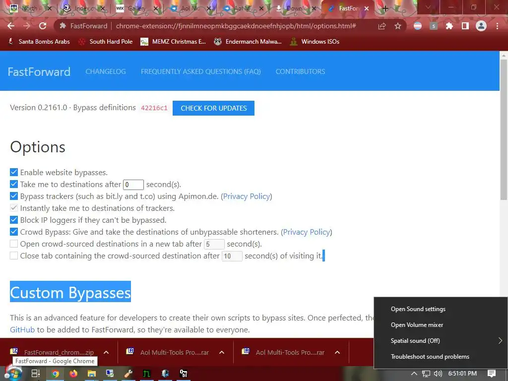Disable the Crowd Bypass checkbox
Viewport: 508px width, 381px height.
13,232
